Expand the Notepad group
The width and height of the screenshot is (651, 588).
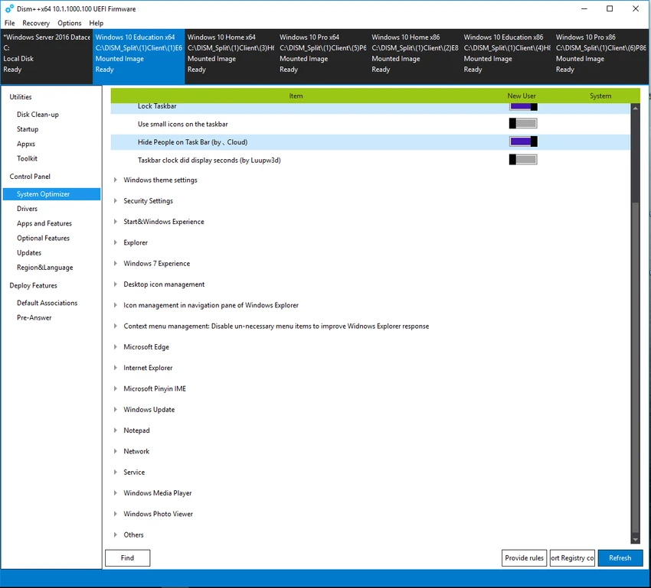coord(116,430)
